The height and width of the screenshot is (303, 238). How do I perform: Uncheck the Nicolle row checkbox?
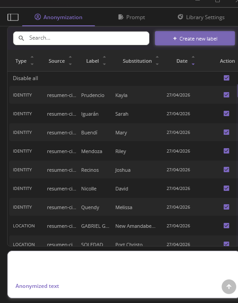226,188
